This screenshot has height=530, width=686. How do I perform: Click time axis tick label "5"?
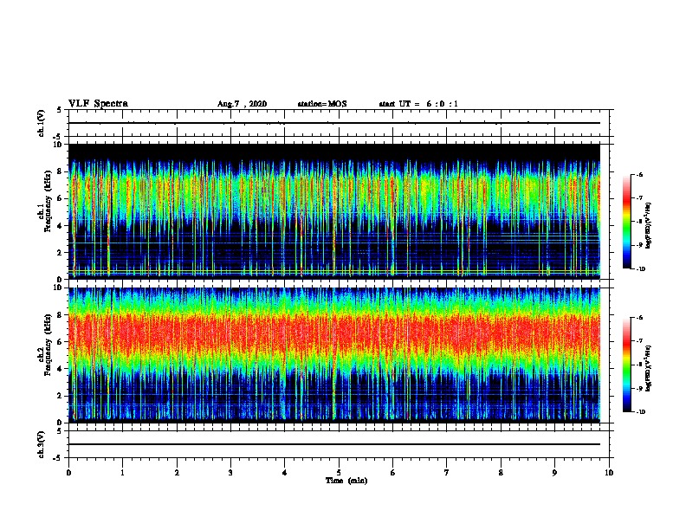[339, 473]
